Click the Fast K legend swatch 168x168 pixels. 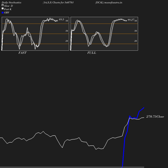pos(3,8)
